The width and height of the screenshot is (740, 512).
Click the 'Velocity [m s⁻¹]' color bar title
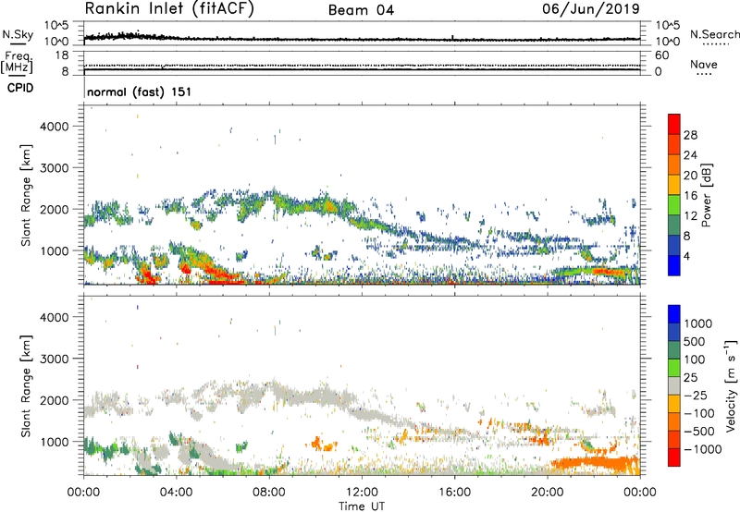[731, 385]
